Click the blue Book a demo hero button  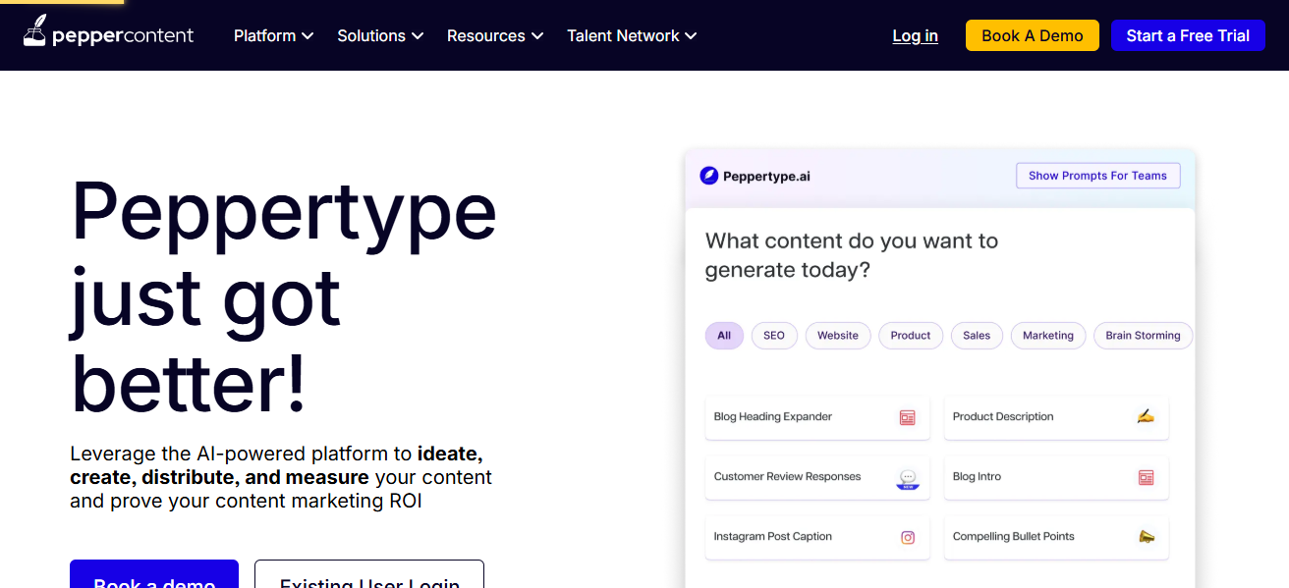coord(154,574)
